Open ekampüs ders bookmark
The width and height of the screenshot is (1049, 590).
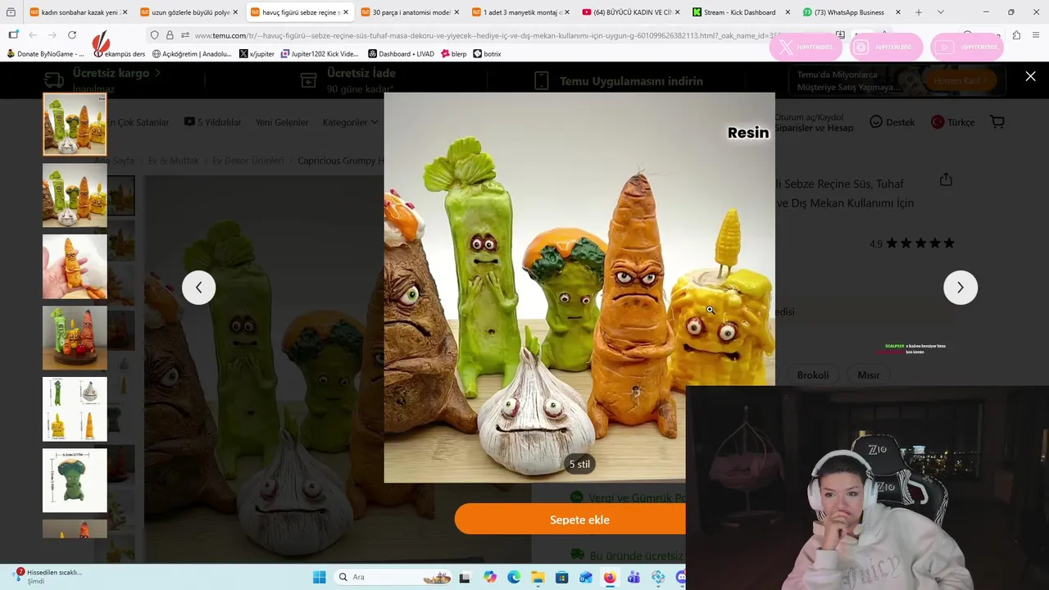[119, 54]
